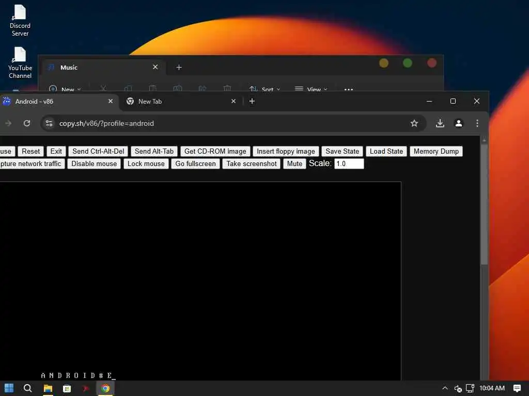Click Get CD-ROM image button
Viewport: 529px width, 396px height.
coord(215,151)
